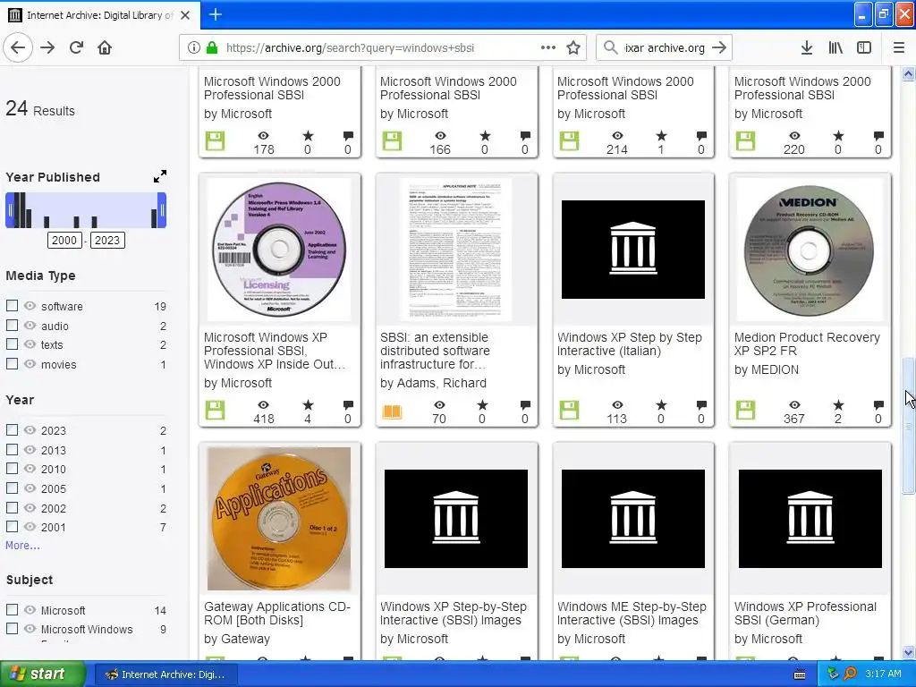Show site information for archive.org
Screen dimensions: 916x687
pyautogui.click(x=194, y=47)
